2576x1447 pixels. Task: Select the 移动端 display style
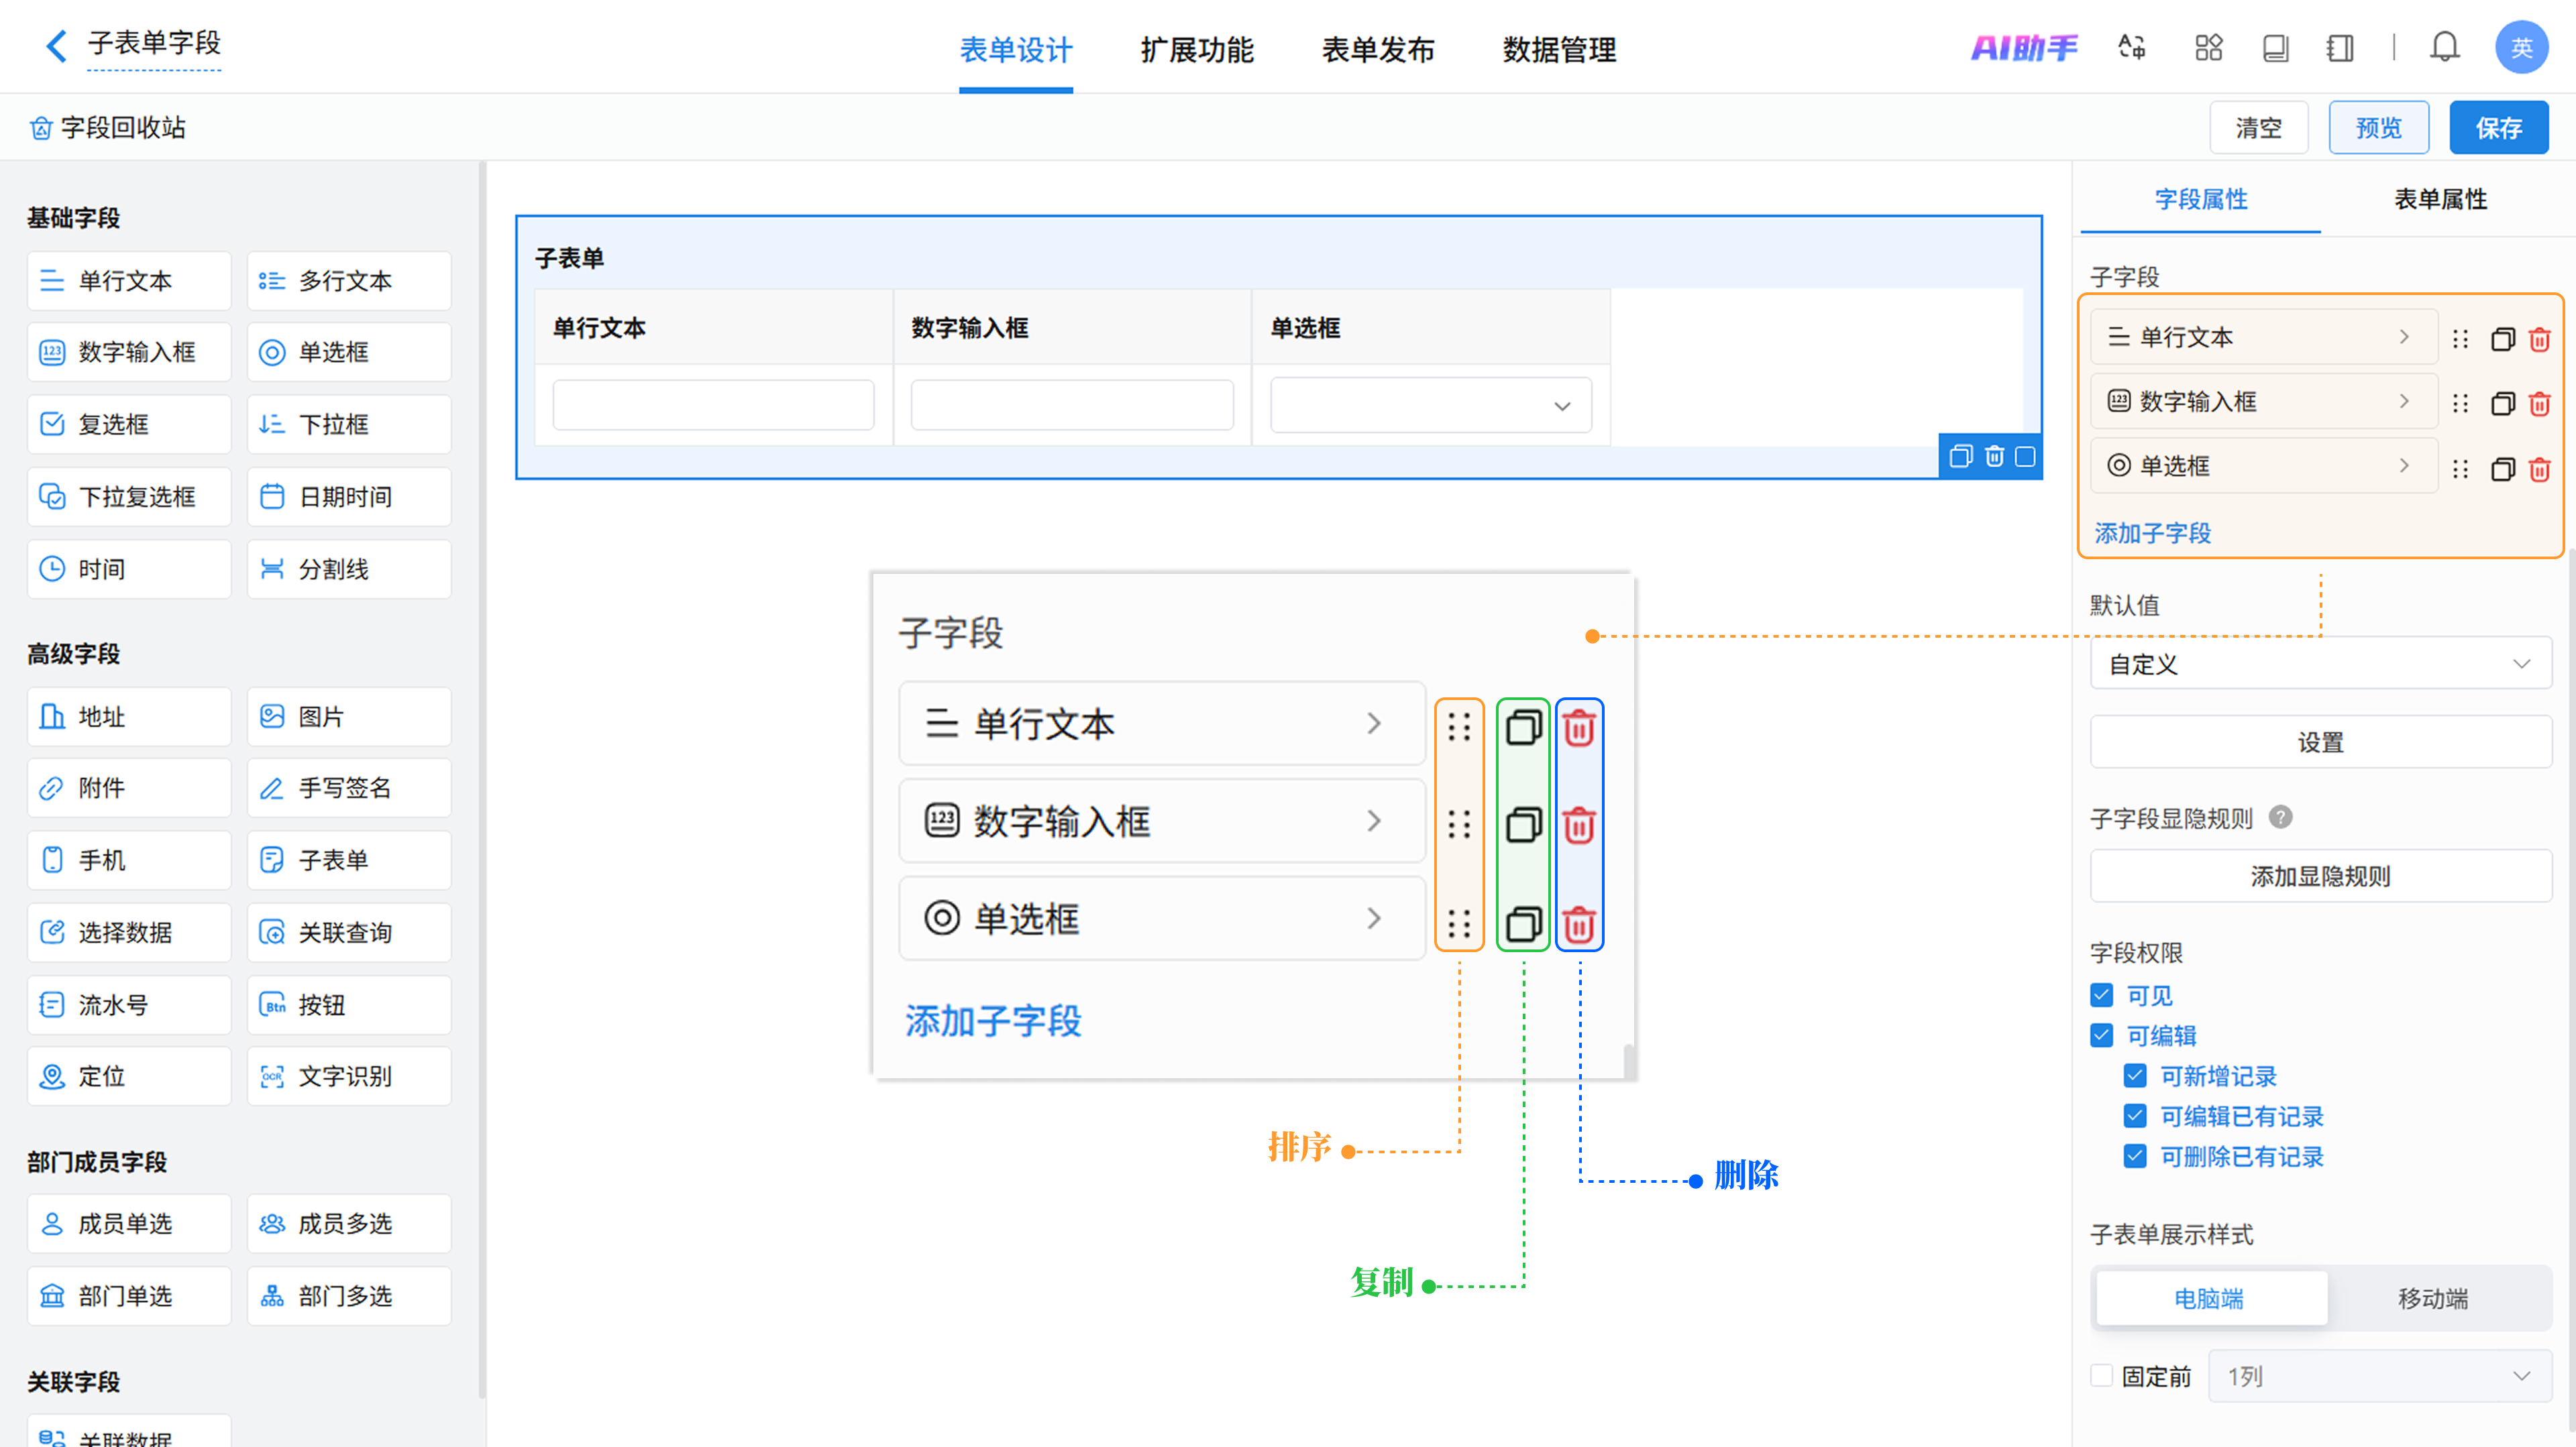tap(2432, 1298)
